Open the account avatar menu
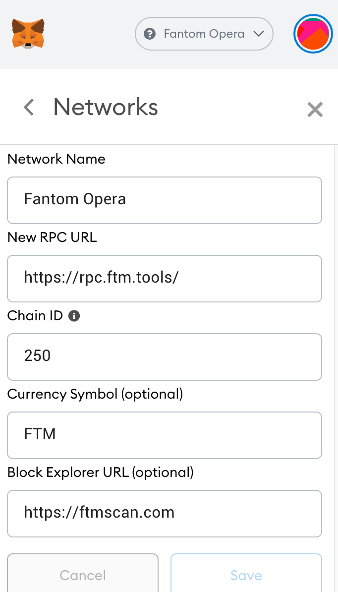This screenshot has width=338, height=592. [x=312, y=34]
